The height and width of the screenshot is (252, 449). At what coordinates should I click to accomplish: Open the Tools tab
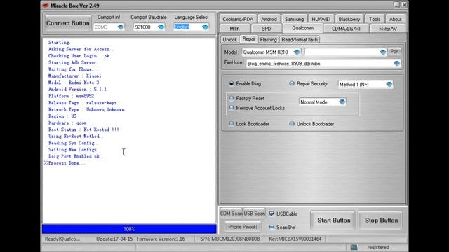[x=375, y=19]
